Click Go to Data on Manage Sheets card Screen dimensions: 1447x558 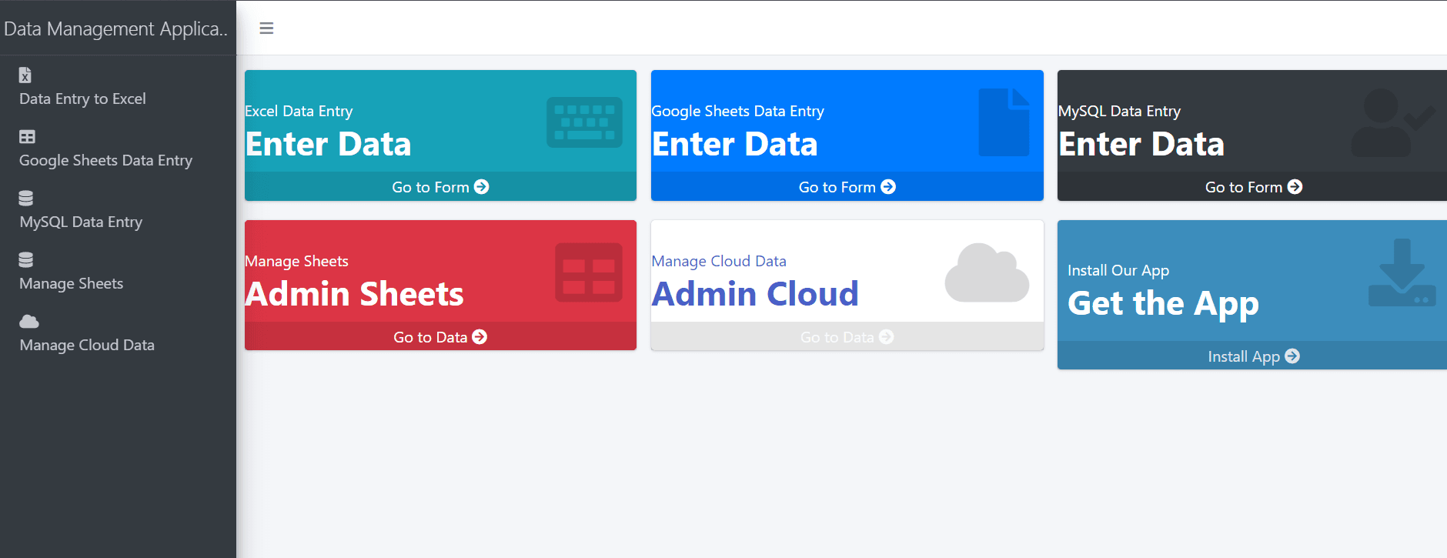[440, 337]
